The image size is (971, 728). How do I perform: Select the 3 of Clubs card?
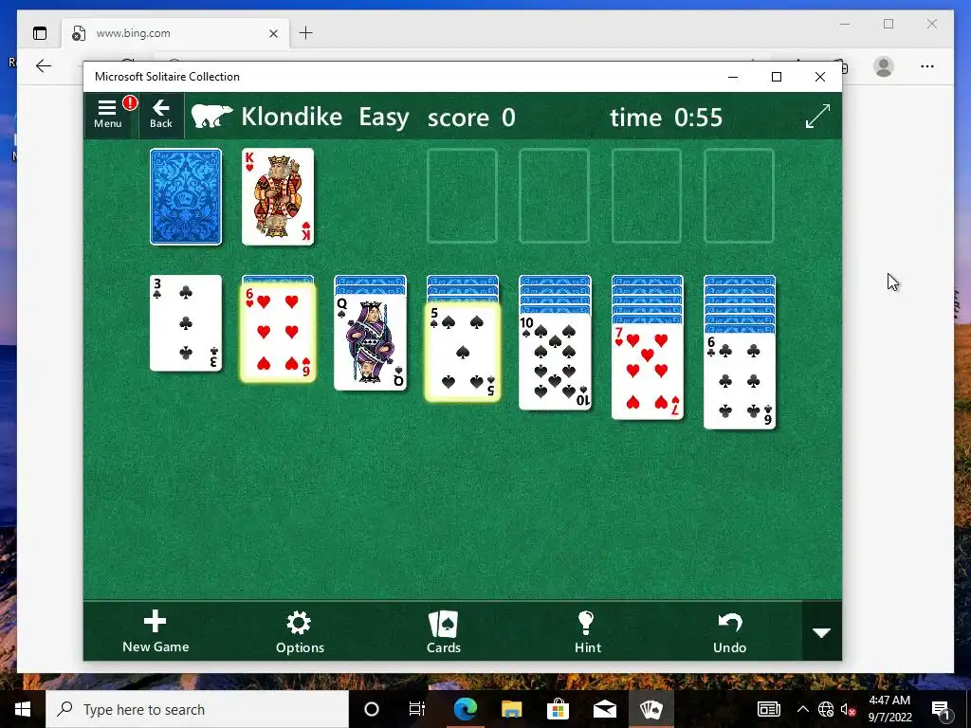coord(186,323)
